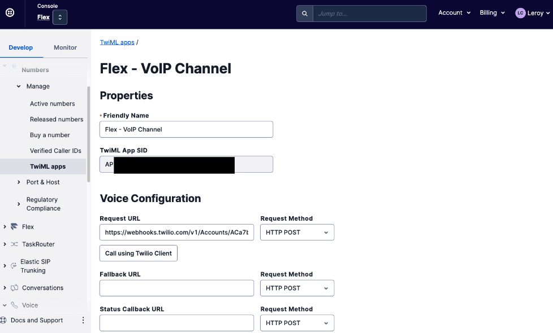The image size is (553, 333).
Task: Click Call using Twilio Client button
Action: pyautogui.click(x=139, y=253)
